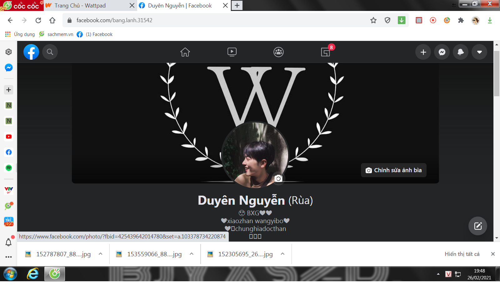Screen dimensions: 500x300
Task: Expand options for 152787807_88 download
Action: [101, 254]
